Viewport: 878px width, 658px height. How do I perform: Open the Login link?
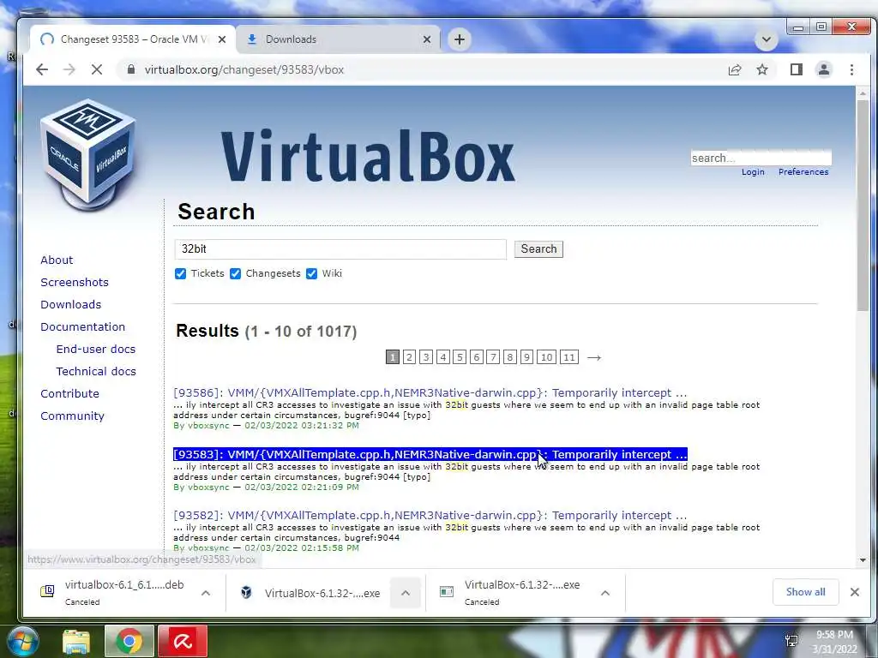click(x=753, y=171)
